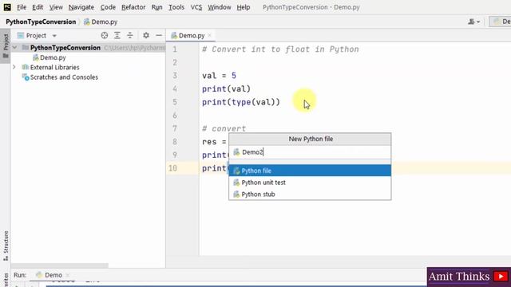Collapse the PythonTypeConversion project folder
This screenshot has width=511, height=287.
[x=14, y=48]
